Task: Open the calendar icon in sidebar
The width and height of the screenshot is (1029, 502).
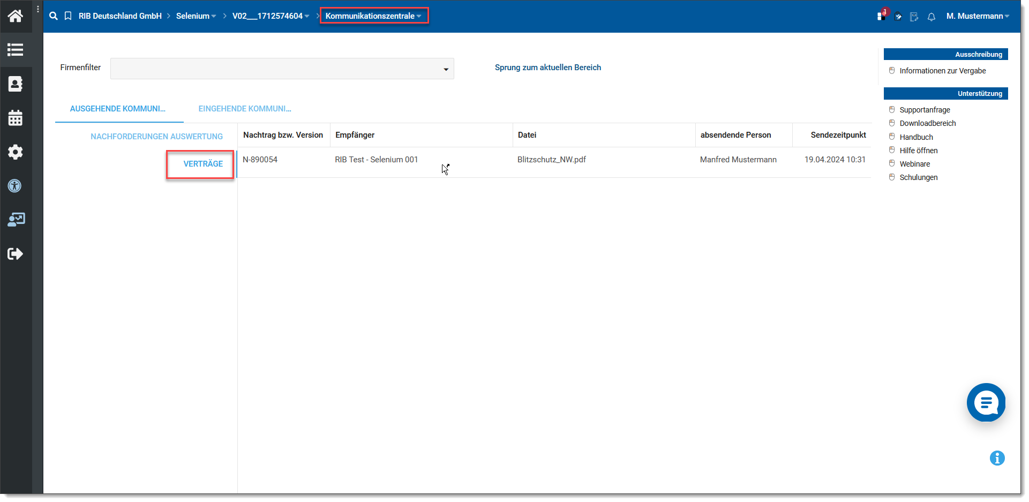Action: pyautogui.click(x=16, y=118)
